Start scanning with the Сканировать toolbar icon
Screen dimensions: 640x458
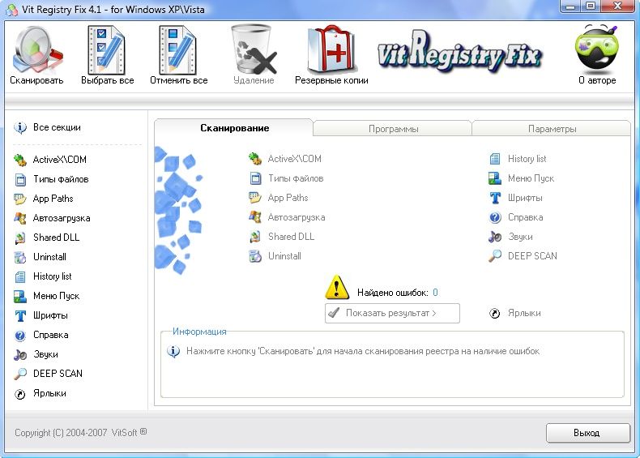pyautogui.click(x=37, y=50)
